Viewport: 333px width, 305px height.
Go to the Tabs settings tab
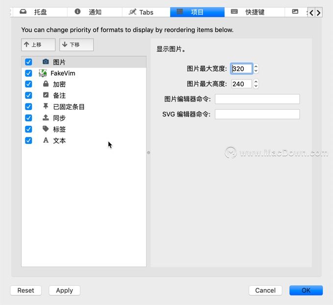tap(146, 12)
